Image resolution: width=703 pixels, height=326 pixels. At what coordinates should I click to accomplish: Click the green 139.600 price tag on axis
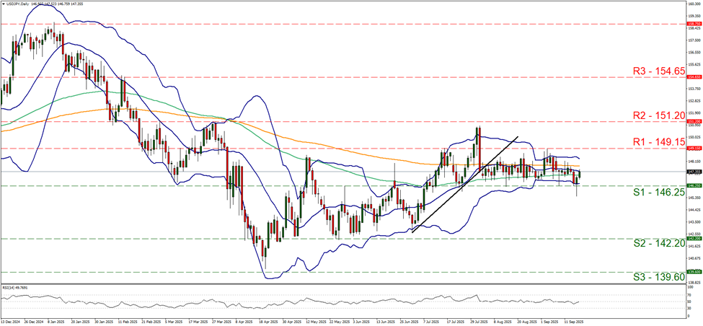[691, 272]
